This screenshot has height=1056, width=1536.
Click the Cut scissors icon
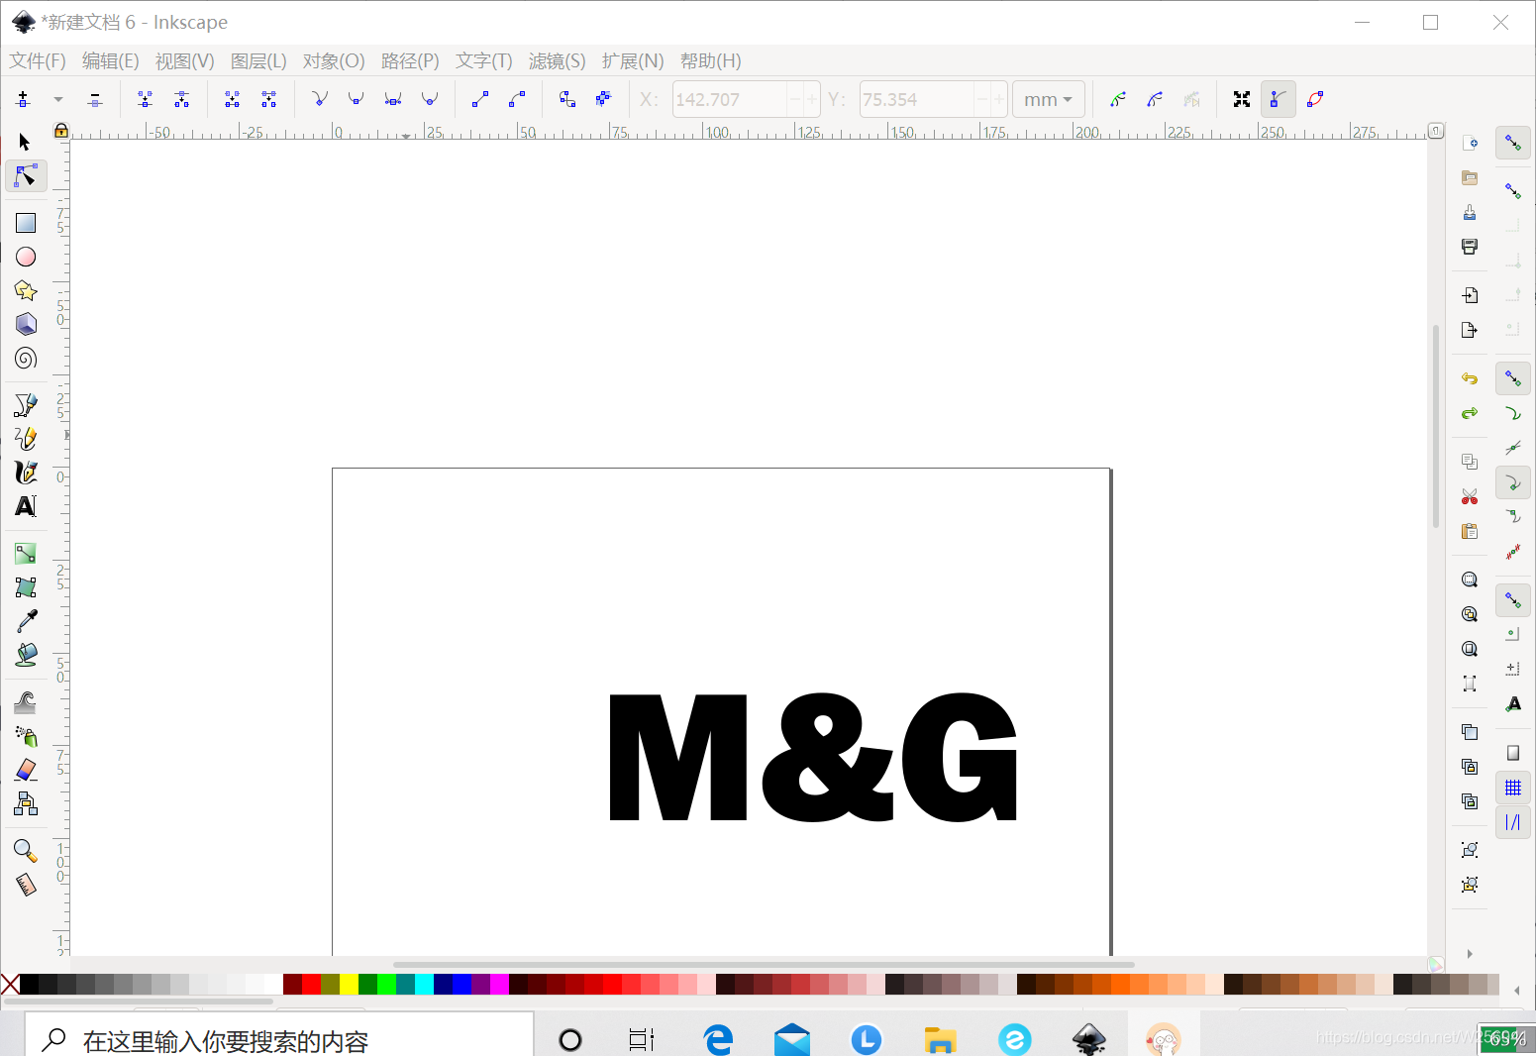[x=1470, y=496]
